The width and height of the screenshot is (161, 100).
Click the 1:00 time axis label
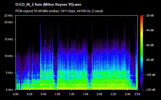click(57, 94)
